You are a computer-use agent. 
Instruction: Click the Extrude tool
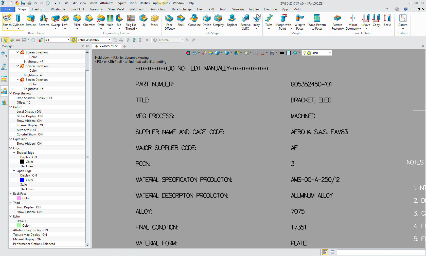(31, 20)
